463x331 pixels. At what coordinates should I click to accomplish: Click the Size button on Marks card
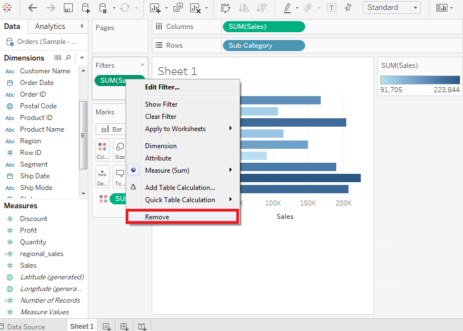coord(120,150)
